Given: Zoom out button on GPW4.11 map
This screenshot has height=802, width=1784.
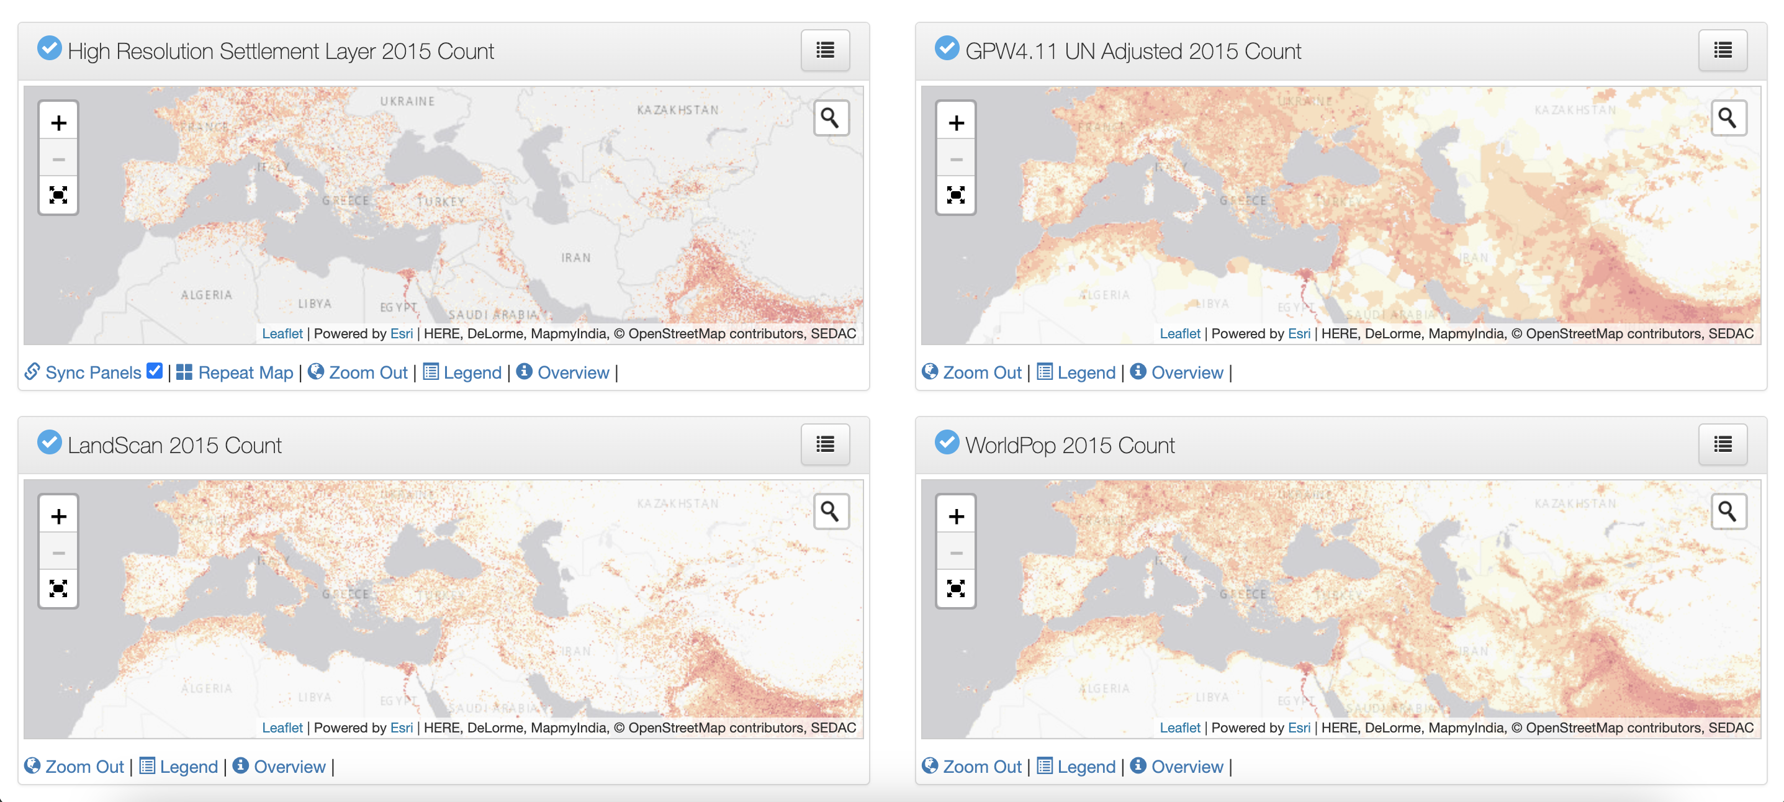Looking at the screenshot, I should click(956, 160).
